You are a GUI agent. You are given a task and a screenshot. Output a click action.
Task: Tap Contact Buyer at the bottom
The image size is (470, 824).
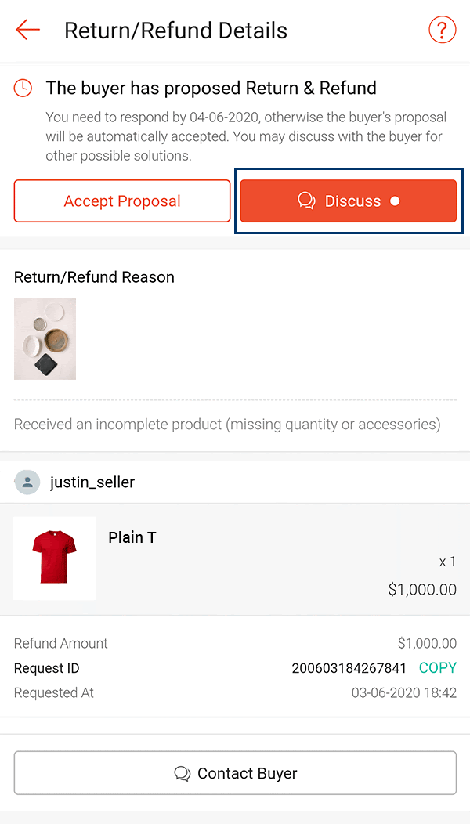click(x=235, y=773)
